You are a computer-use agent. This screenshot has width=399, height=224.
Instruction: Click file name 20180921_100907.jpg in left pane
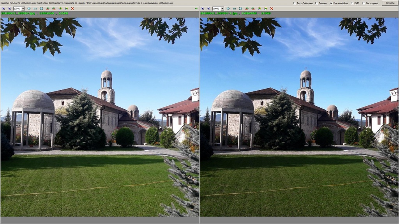pyautogui.click(x=18, y=13)
